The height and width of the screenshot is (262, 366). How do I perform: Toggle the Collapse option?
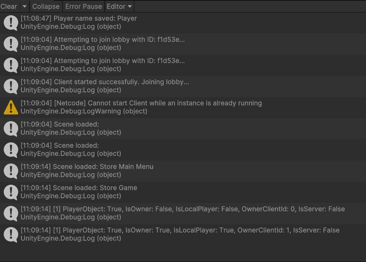[x=46, y=6]
